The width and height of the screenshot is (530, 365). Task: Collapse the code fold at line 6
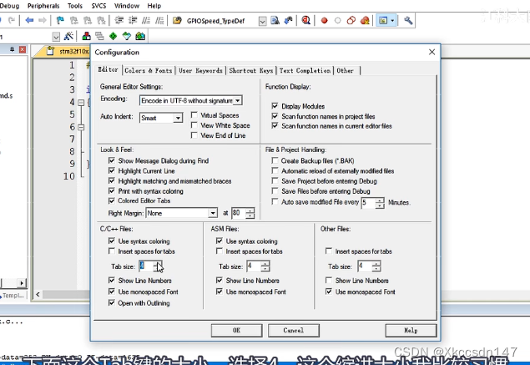coord(81,127)
